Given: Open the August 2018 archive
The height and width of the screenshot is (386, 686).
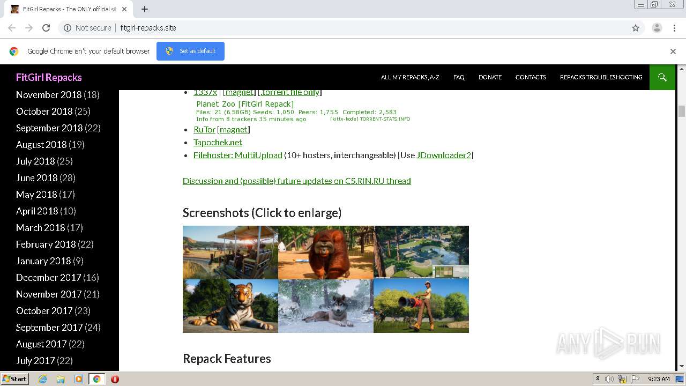Looking at the screenshot, I should point(41,144).
